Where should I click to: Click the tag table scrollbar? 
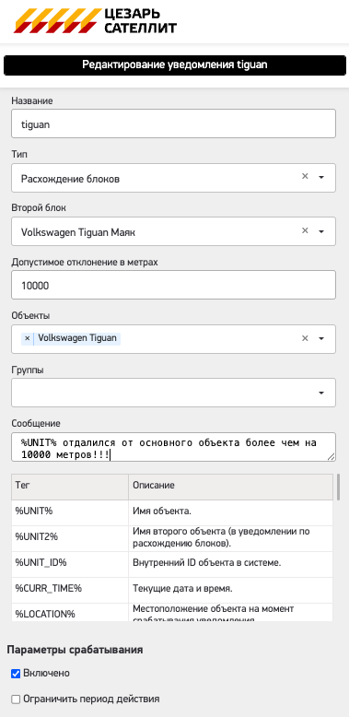tap(339, 487)
